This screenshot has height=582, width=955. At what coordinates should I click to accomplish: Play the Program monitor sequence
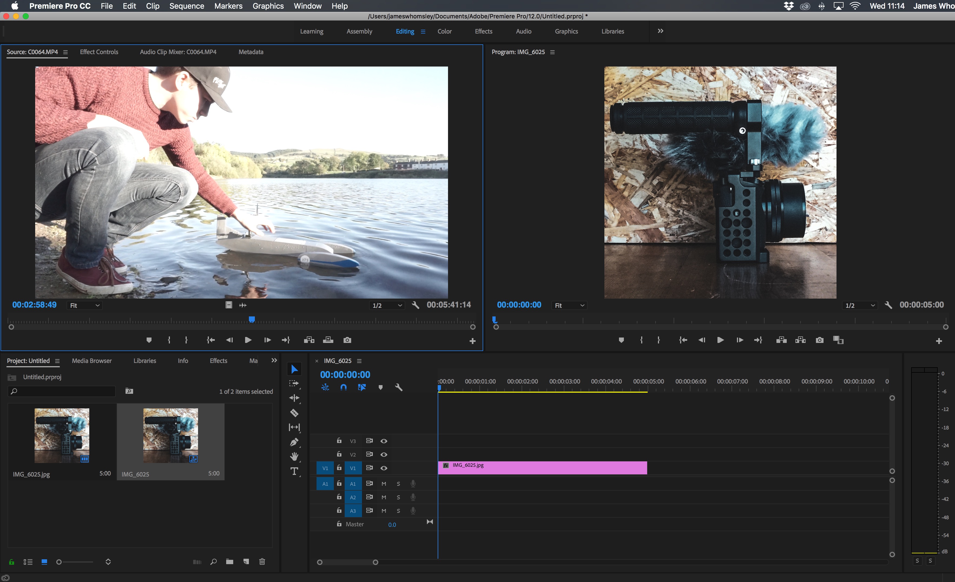720,340
